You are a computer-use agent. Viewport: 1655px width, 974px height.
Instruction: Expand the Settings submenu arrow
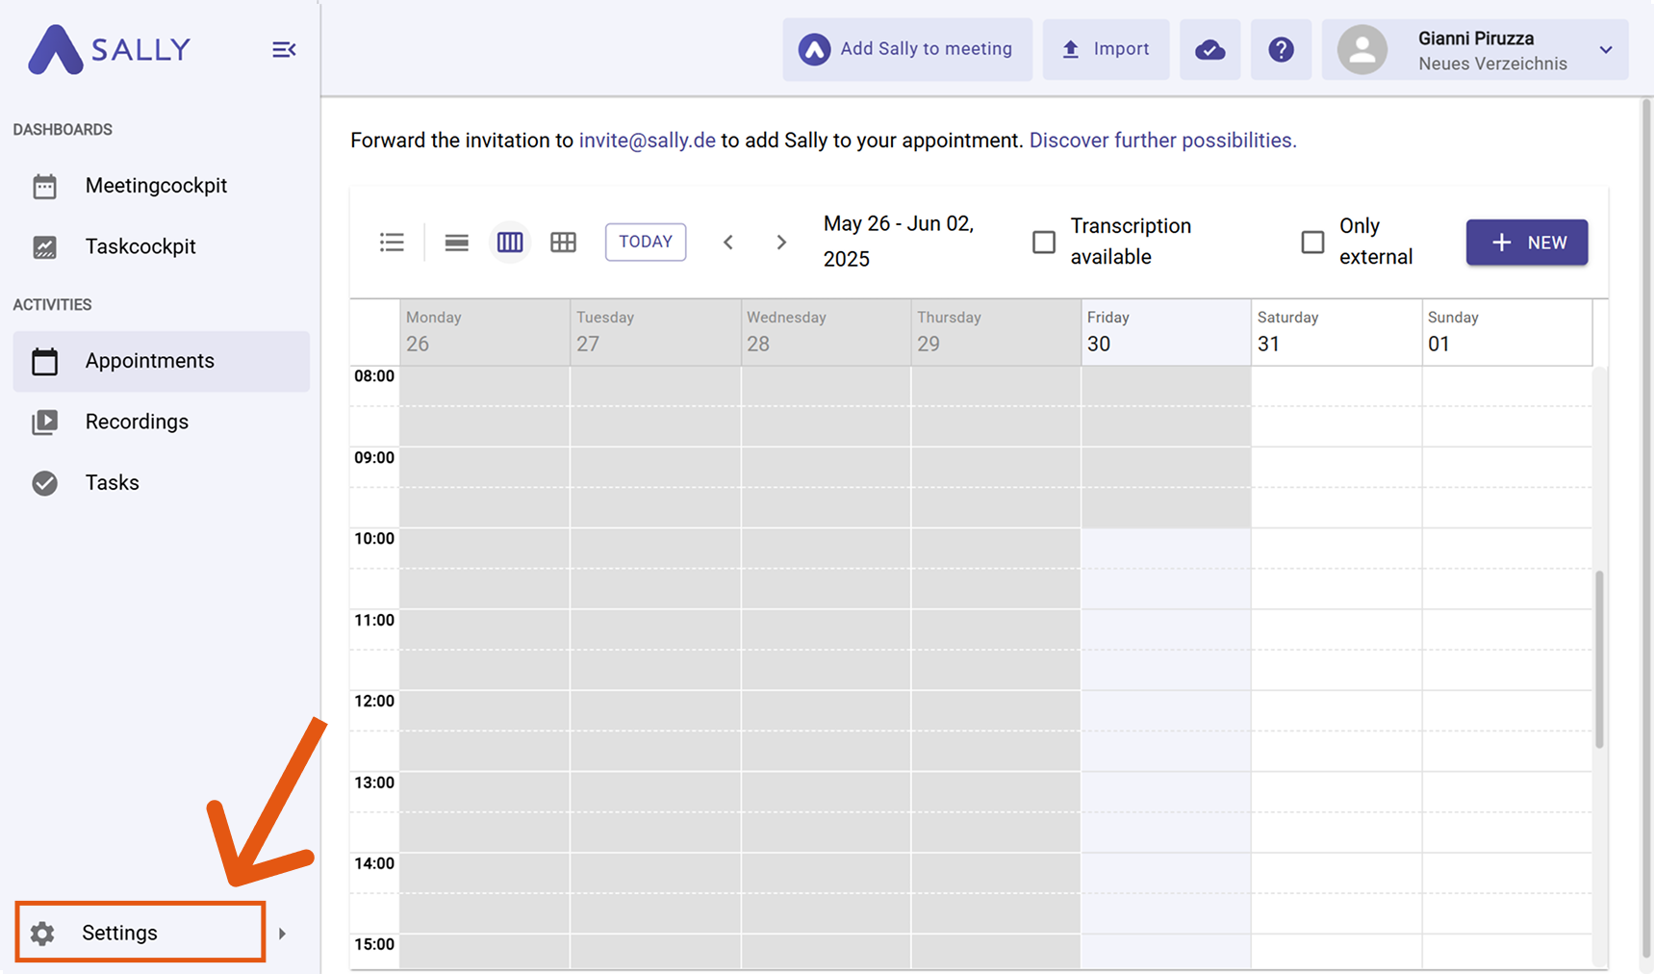(282, 933)
